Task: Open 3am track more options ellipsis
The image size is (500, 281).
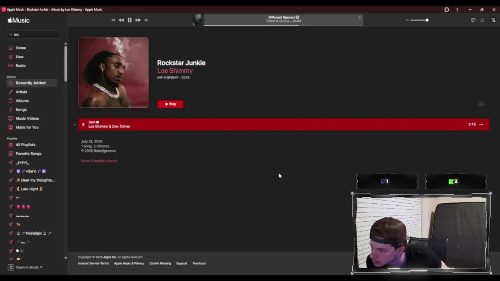Action: click(x=481, y=124)
